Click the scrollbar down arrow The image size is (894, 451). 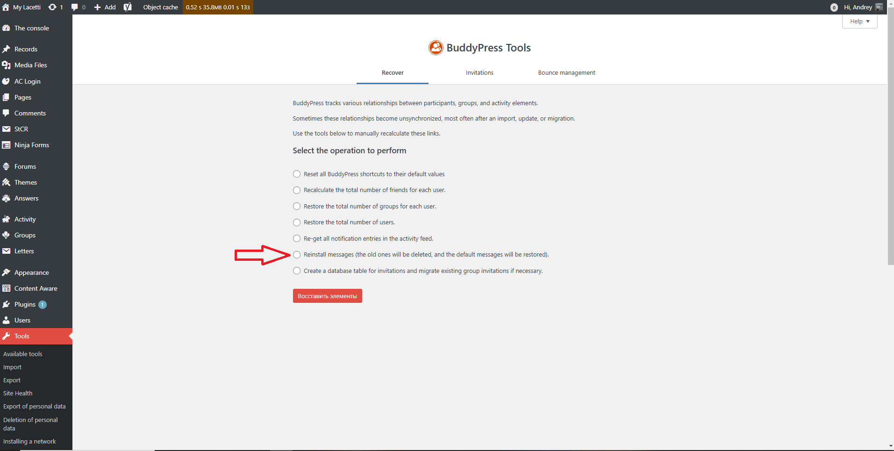pyautogui.click(x=891, y=446)
